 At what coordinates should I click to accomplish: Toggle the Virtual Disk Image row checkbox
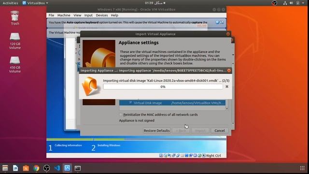(130, 102)
